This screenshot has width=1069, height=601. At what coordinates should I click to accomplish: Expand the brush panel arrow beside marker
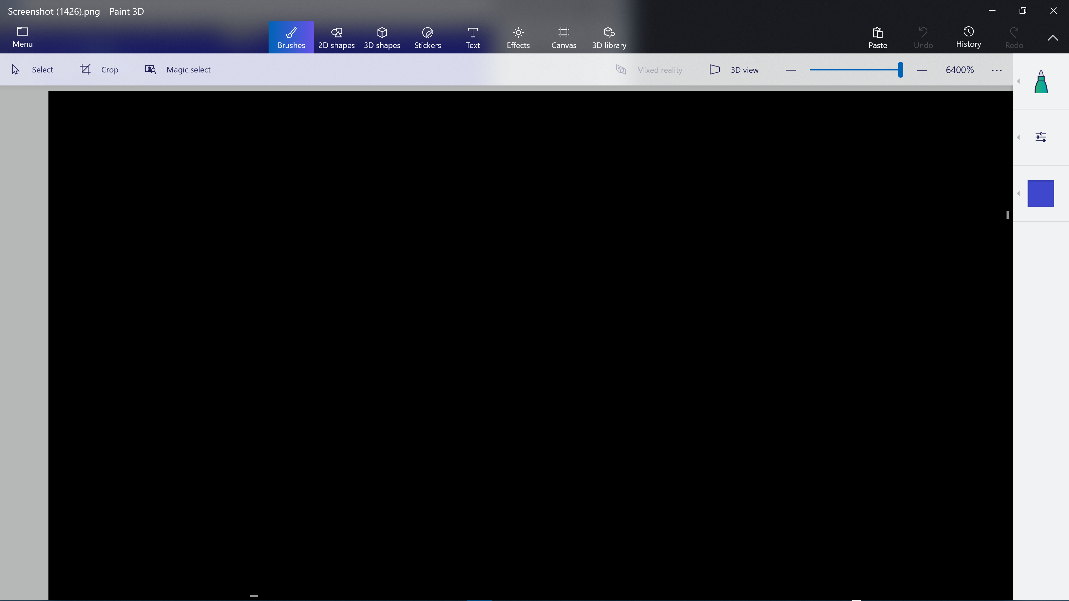(1018, 81)
